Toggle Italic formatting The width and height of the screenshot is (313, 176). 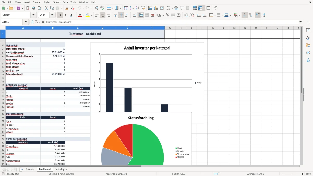[65, 15]
